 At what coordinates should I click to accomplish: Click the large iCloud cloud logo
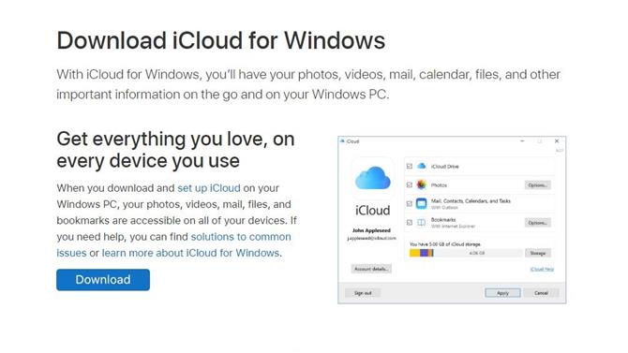pos(372,179)
